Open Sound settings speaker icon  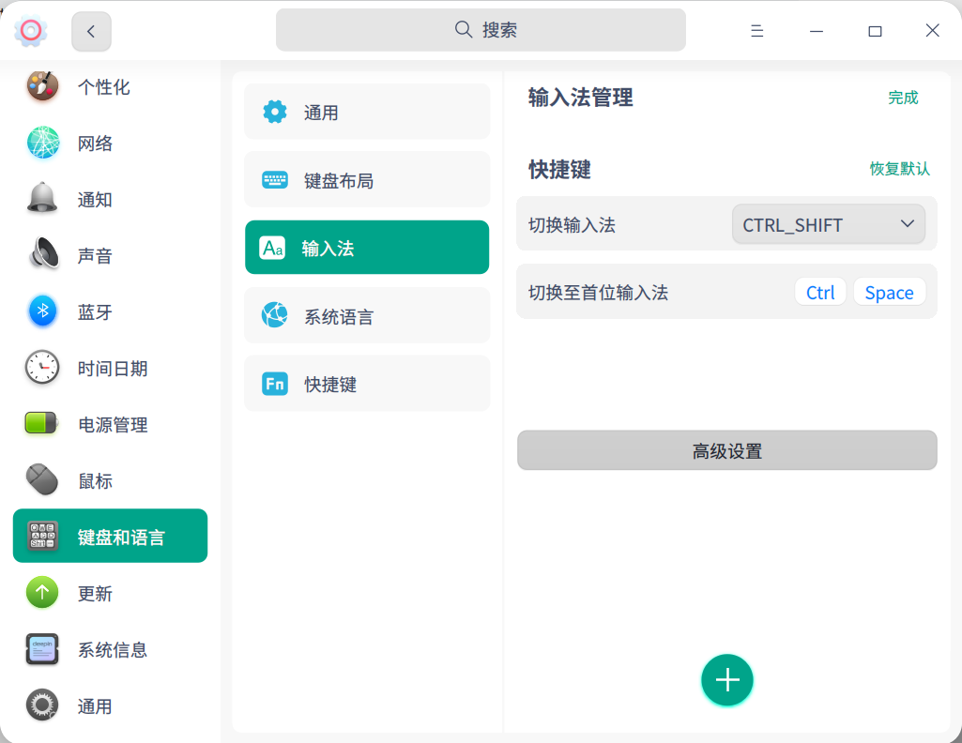[x=42, y=255]
